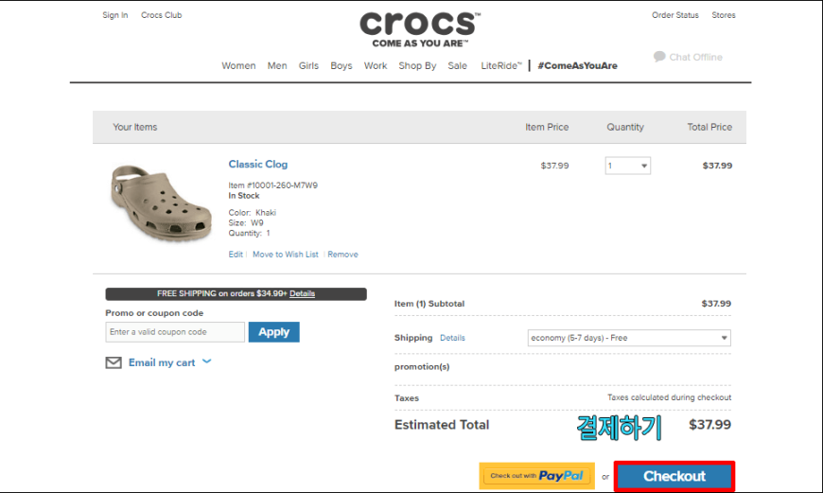Open the Shipping method dropdown

pyautogui.click(x=629, y=338)
